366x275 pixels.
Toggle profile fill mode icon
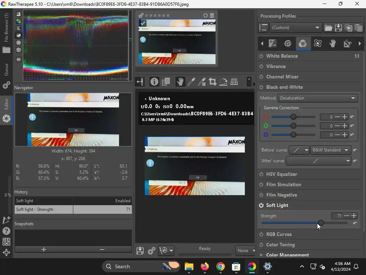point(263,28)
